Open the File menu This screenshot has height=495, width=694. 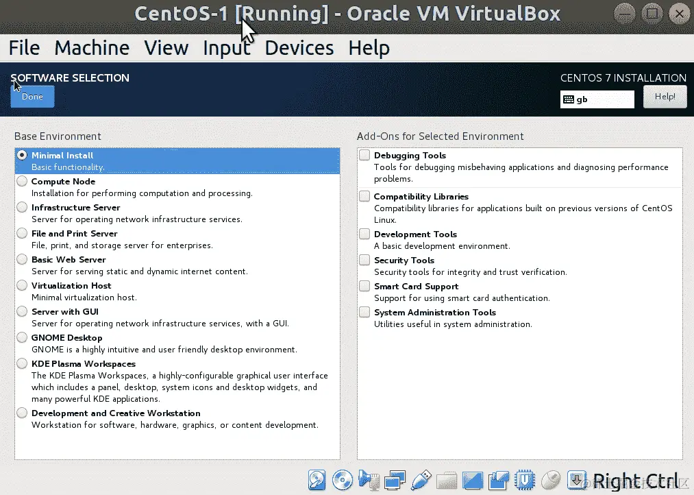[x=25, y=48]
